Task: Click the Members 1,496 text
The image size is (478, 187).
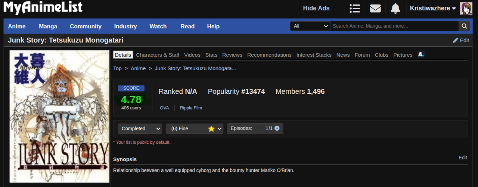Action: click(x=300, y=91)
